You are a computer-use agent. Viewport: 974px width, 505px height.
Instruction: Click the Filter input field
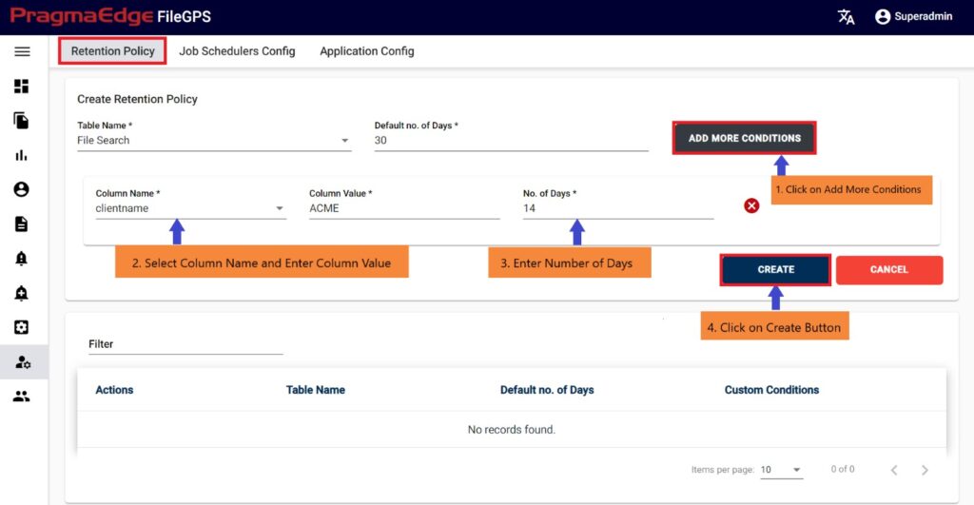coord(185,344)
